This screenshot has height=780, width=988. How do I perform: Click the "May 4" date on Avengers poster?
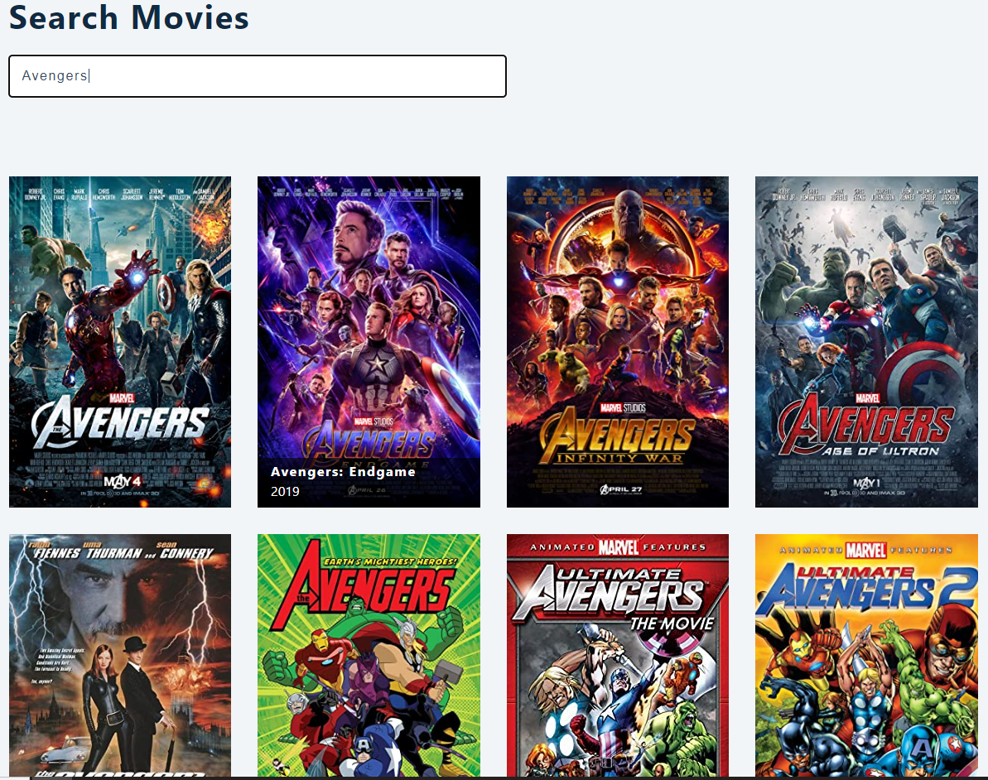pos(119,481)
